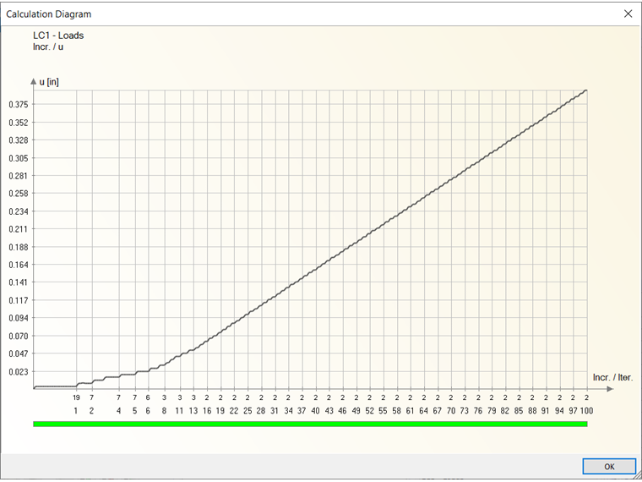
Task: Click iteration count 19 above increment 1
Action: 76,397
